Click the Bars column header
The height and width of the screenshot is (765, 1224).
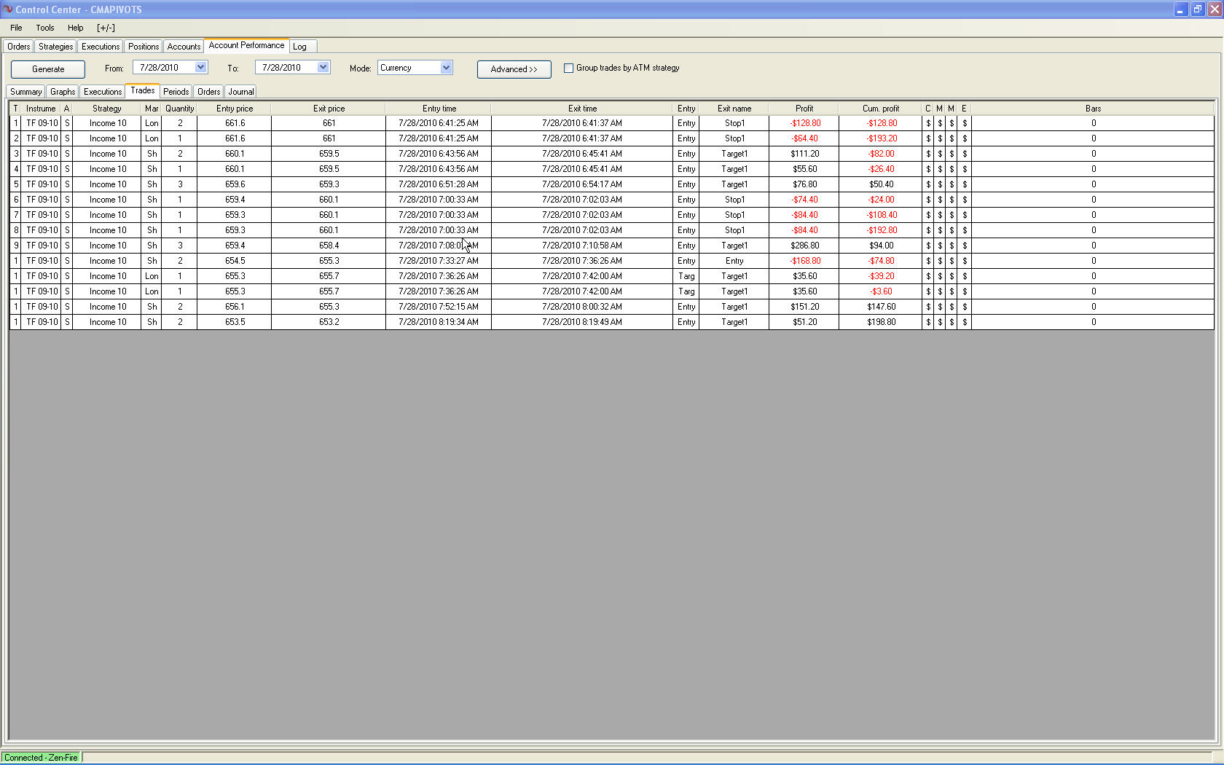point(1093,109)
